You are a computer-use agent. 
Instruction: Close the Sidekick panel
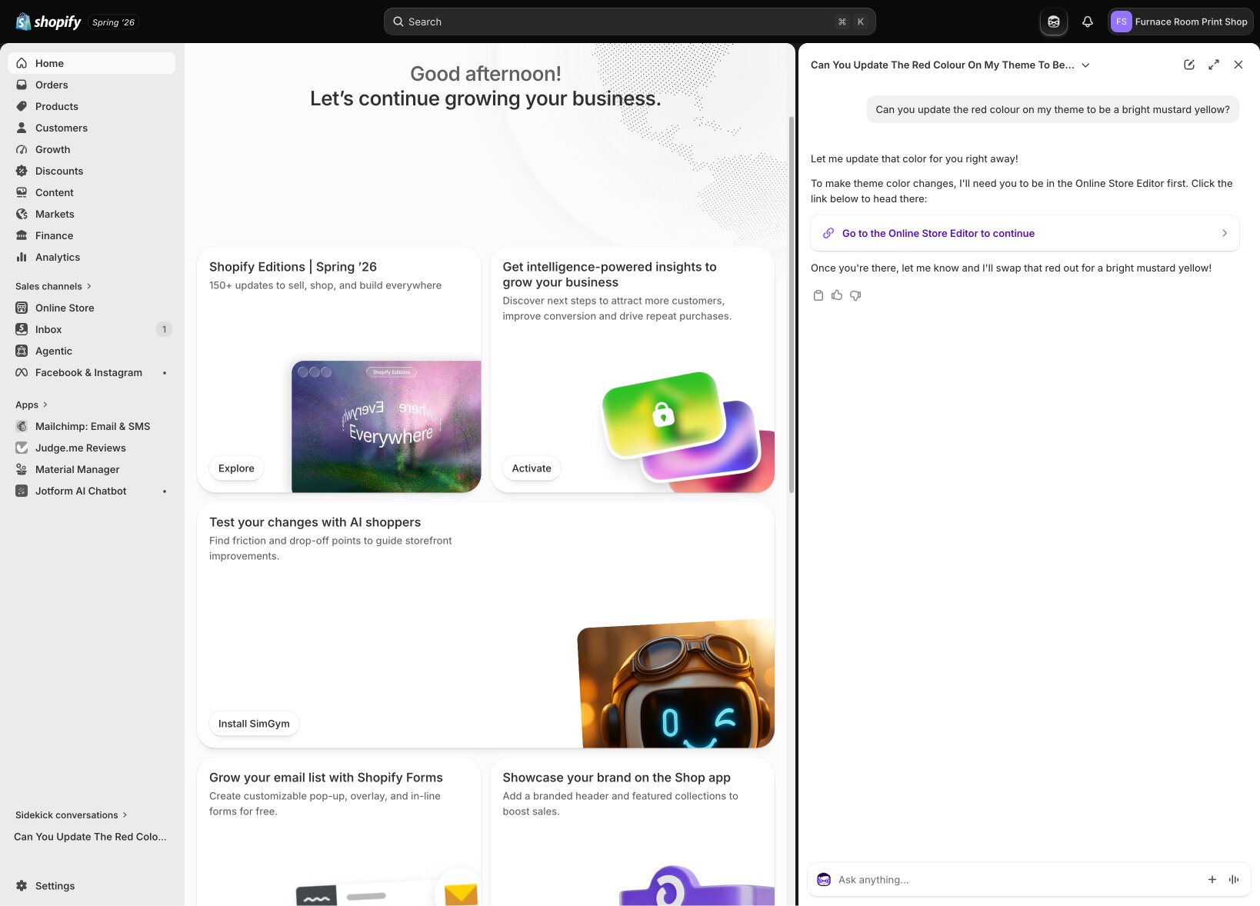(1238, 65)
